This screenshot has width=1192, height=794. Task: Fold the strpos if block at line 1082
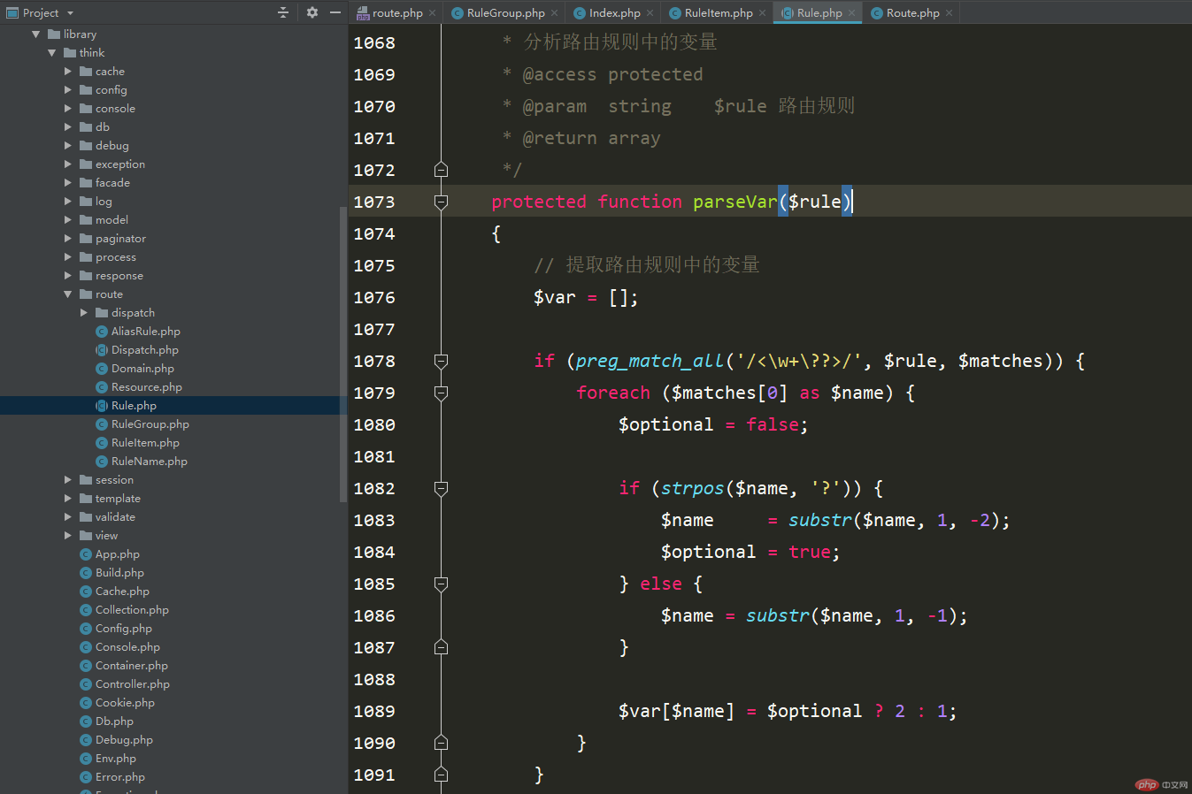441,488
